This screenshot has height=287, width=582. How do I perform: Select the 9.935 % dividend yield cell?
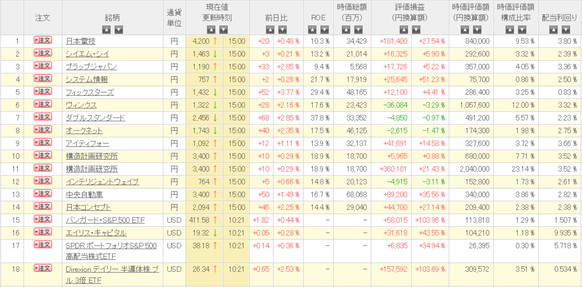pos(560,233)
